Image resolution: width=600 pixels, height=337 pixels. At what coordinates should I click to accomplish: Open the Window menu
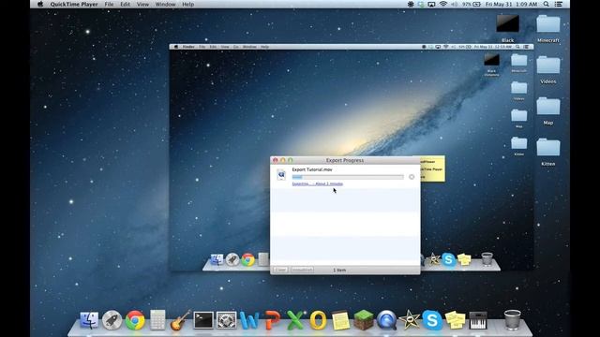point(165,4)
